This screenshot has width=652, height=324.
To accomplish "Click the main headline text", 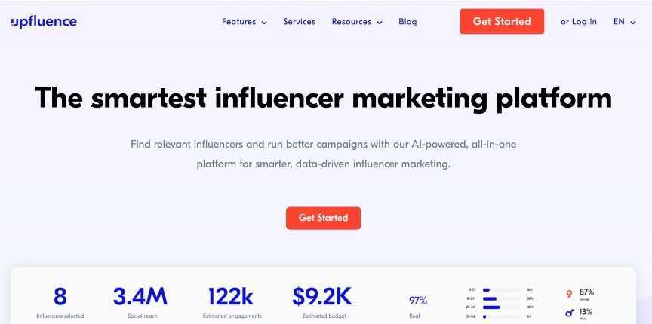I will 323,98.
